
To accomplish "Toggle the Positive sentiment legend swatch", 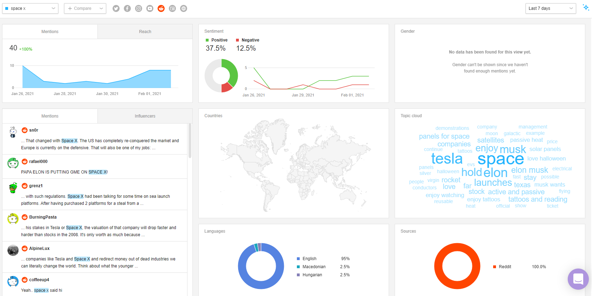I will 207,40.
